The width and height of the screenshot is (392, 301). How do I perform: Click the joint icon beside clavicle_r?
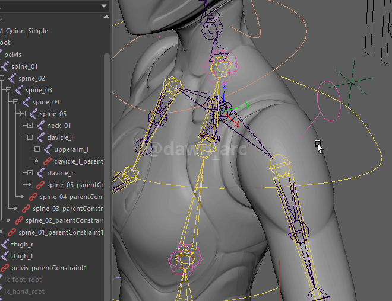click(x=41, y=173)
